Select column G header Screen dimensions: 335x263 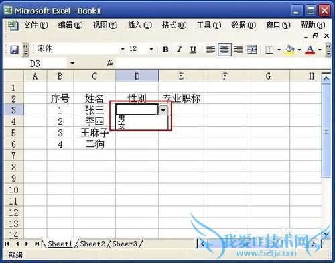tap(268, 76)
